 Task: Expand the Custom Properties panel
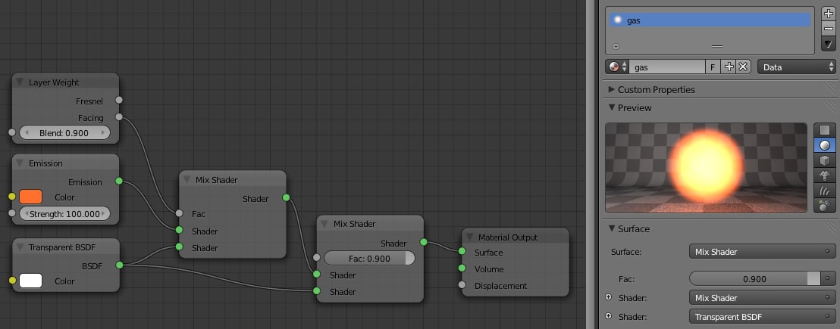point(612,89)
